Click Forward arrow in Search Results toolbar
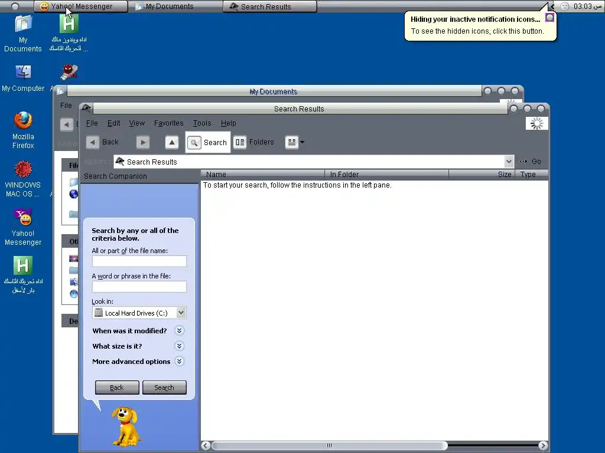 (x=143, y=142)
